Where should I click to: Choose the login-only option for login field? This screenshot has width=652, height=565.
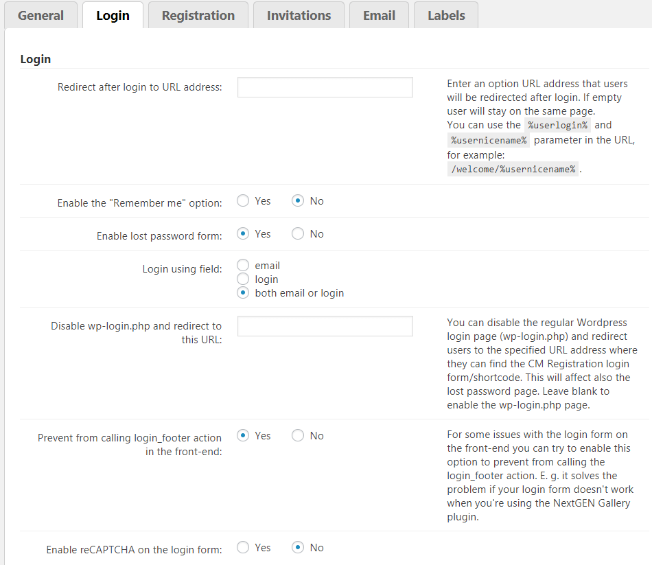(243, 279)
